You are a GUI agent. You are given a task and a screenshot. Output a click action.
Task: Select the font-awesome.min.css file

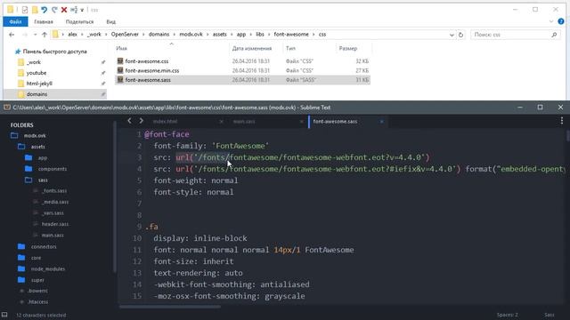(x=152, y=70)
